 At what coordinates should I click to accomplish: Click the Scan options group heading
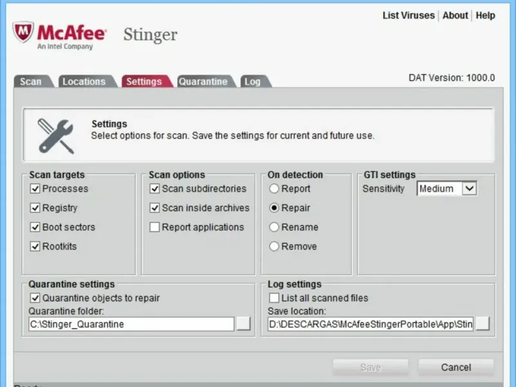tap(177, 175)
